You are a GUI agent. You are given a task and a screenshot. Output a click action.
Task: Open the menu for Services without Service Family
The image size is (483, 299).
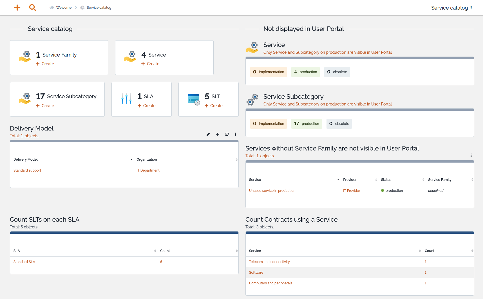[x=471, y=155]
